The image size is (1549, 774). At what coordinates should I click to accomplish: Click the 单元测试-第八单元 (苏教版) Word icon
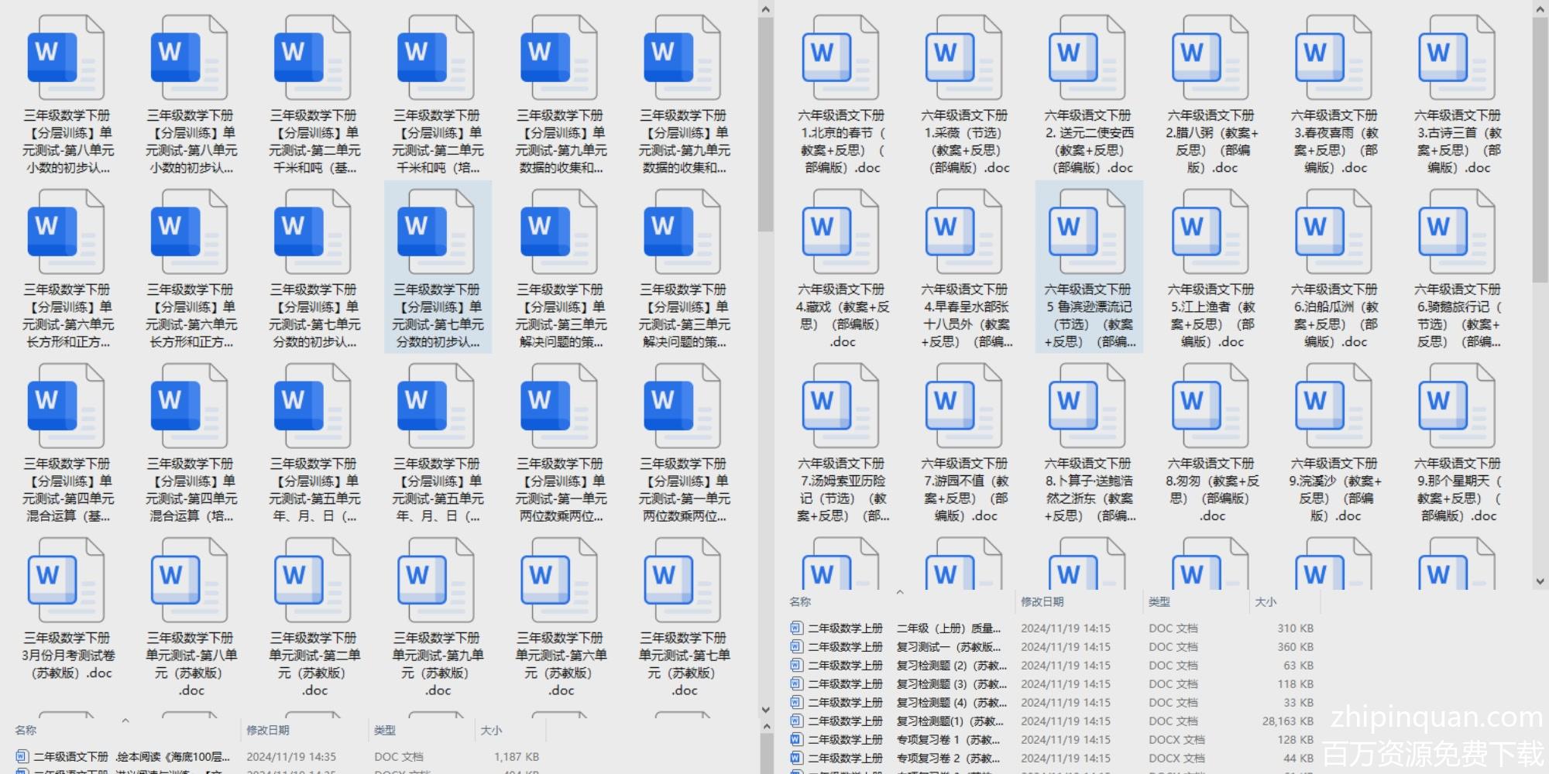190,580
